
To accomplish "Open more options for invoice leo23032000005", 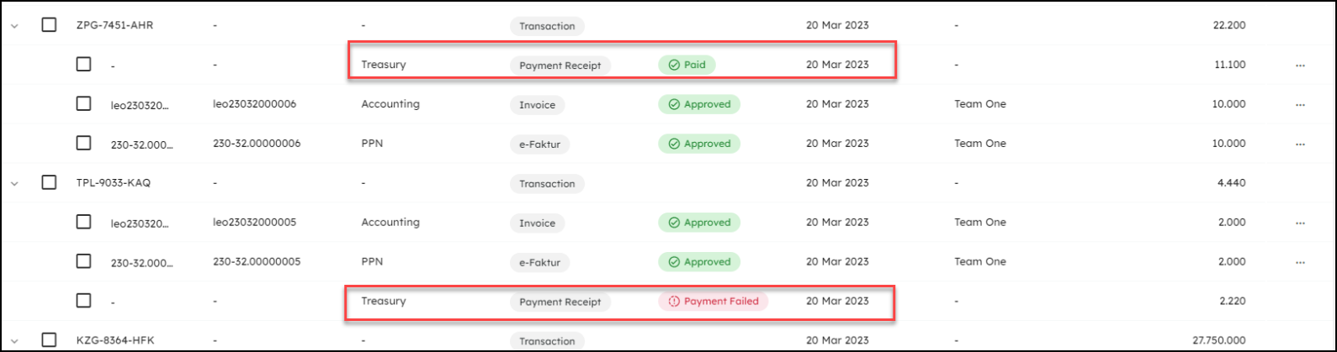I will tap(1300, 223).
